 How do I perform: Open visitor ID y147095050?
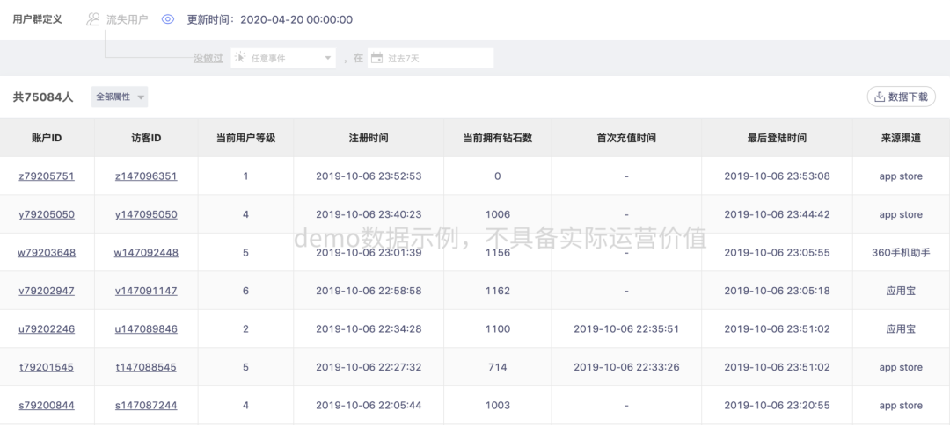point(146,214)
